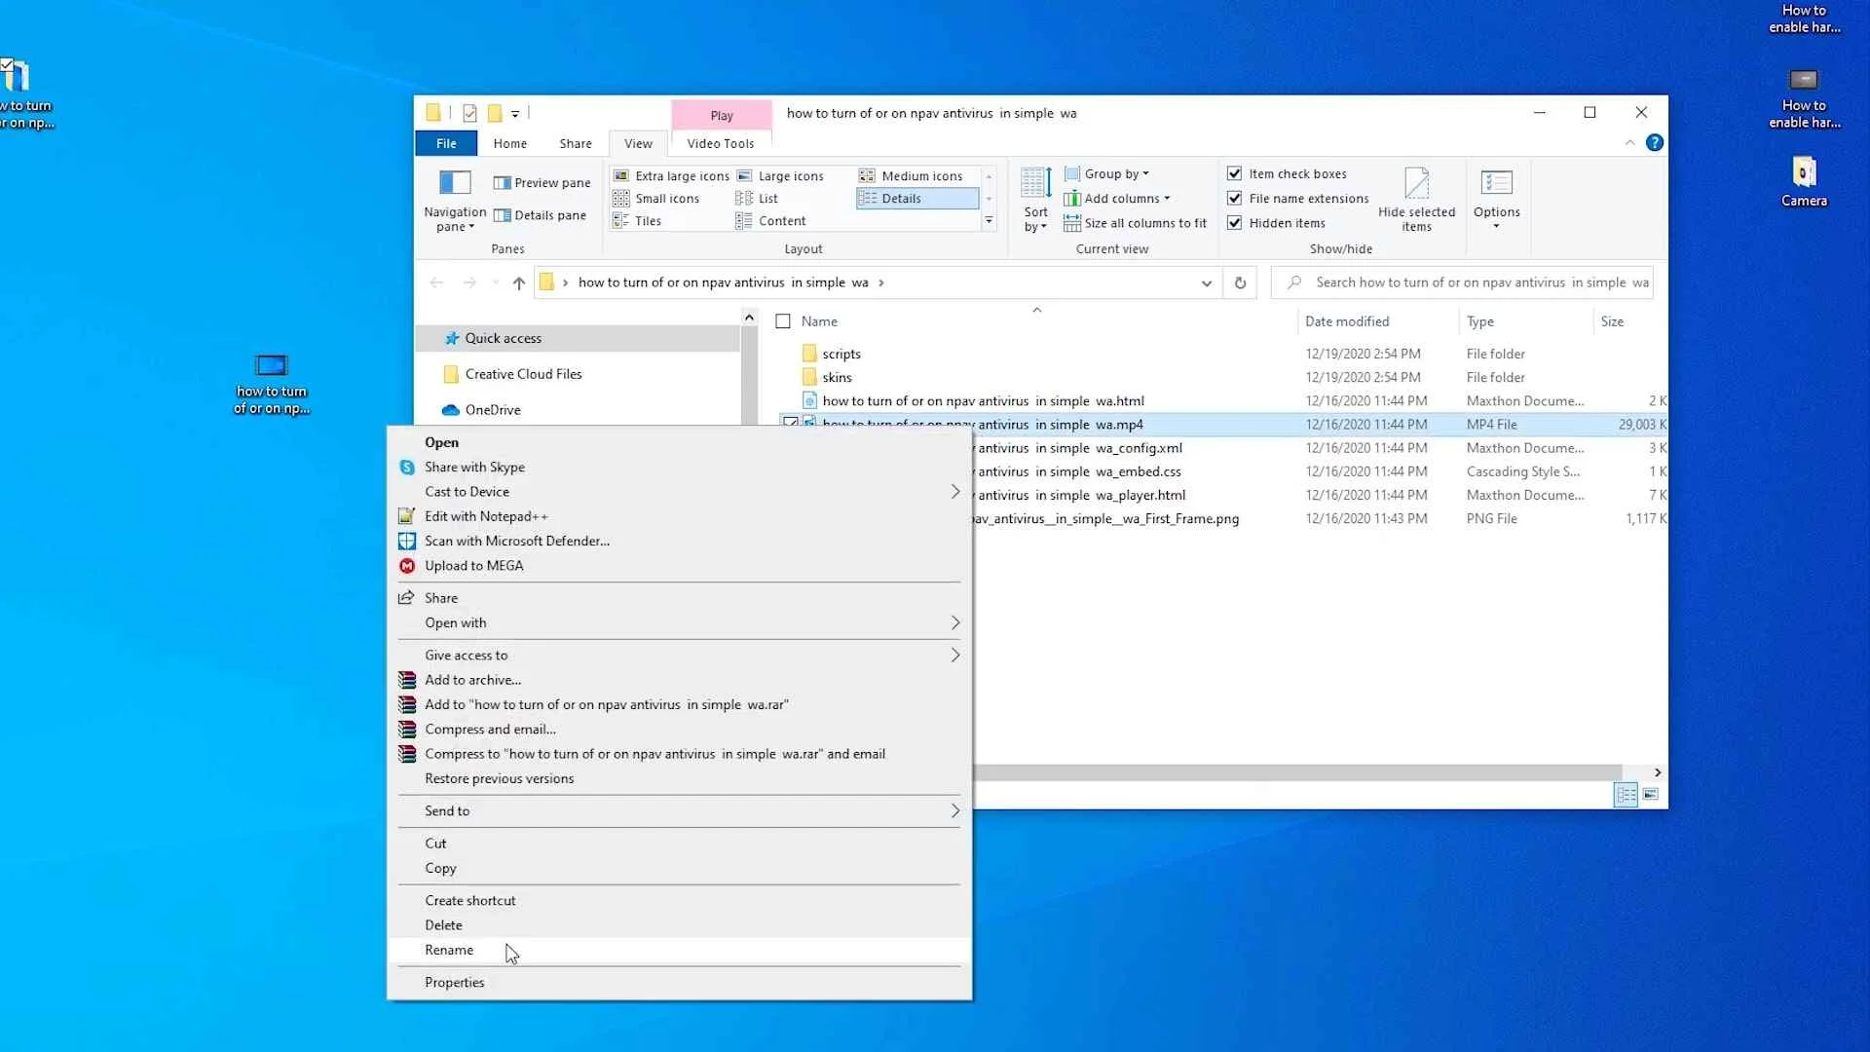Expand the address bar history dropdown
Image resolution: width=1870 pixels, height=1052 pixels.
[x=1206, y=282]
